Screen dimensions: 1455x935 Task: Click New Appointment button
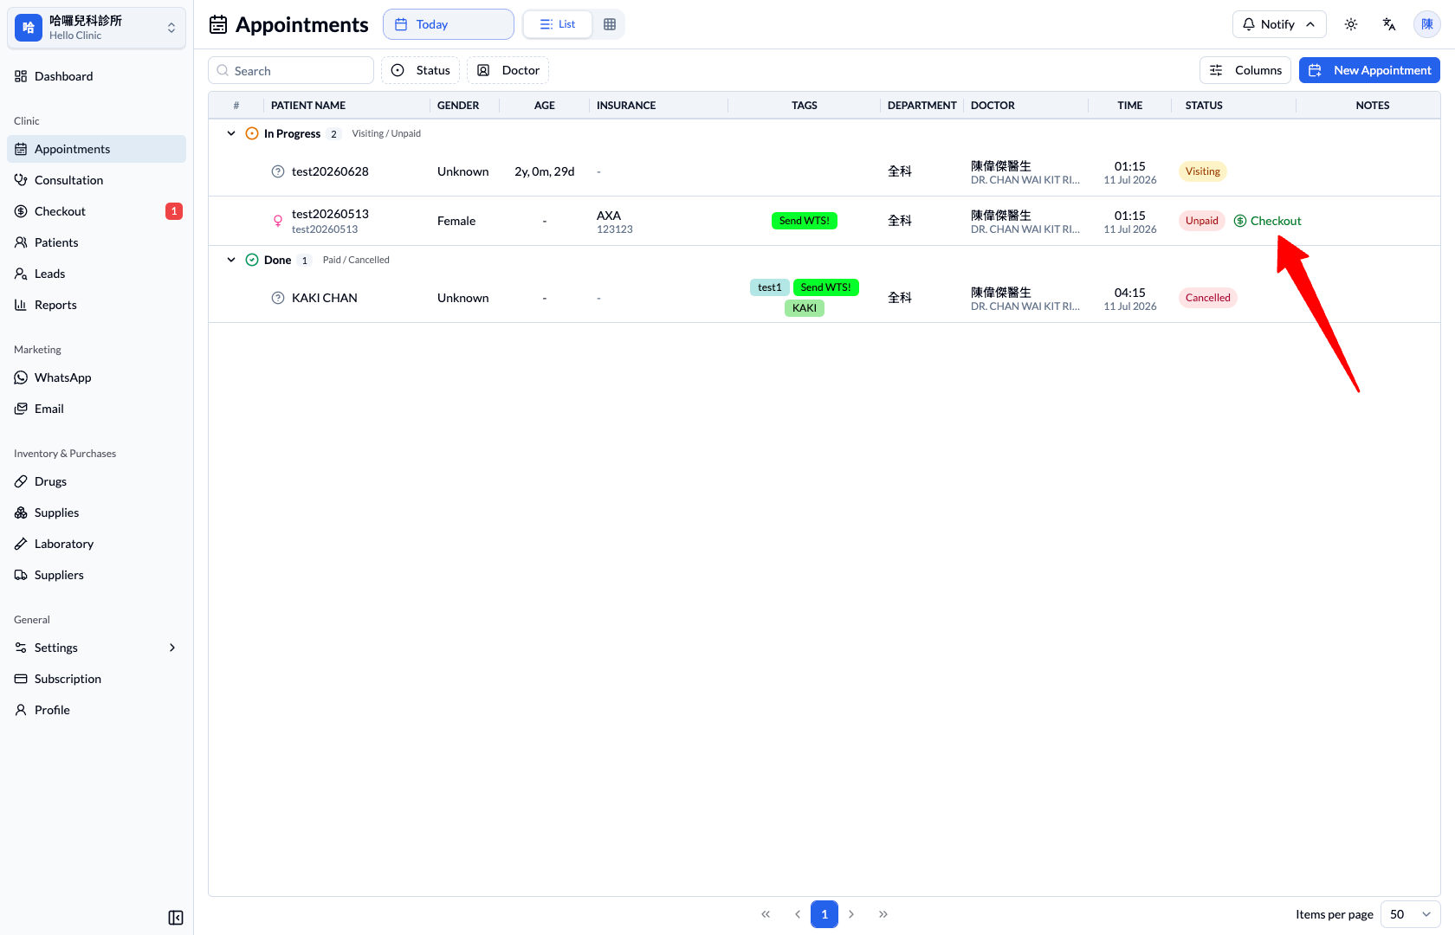tap(1369, 70)
